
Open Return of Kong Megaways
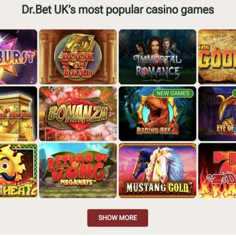click(x=78, y=170)
